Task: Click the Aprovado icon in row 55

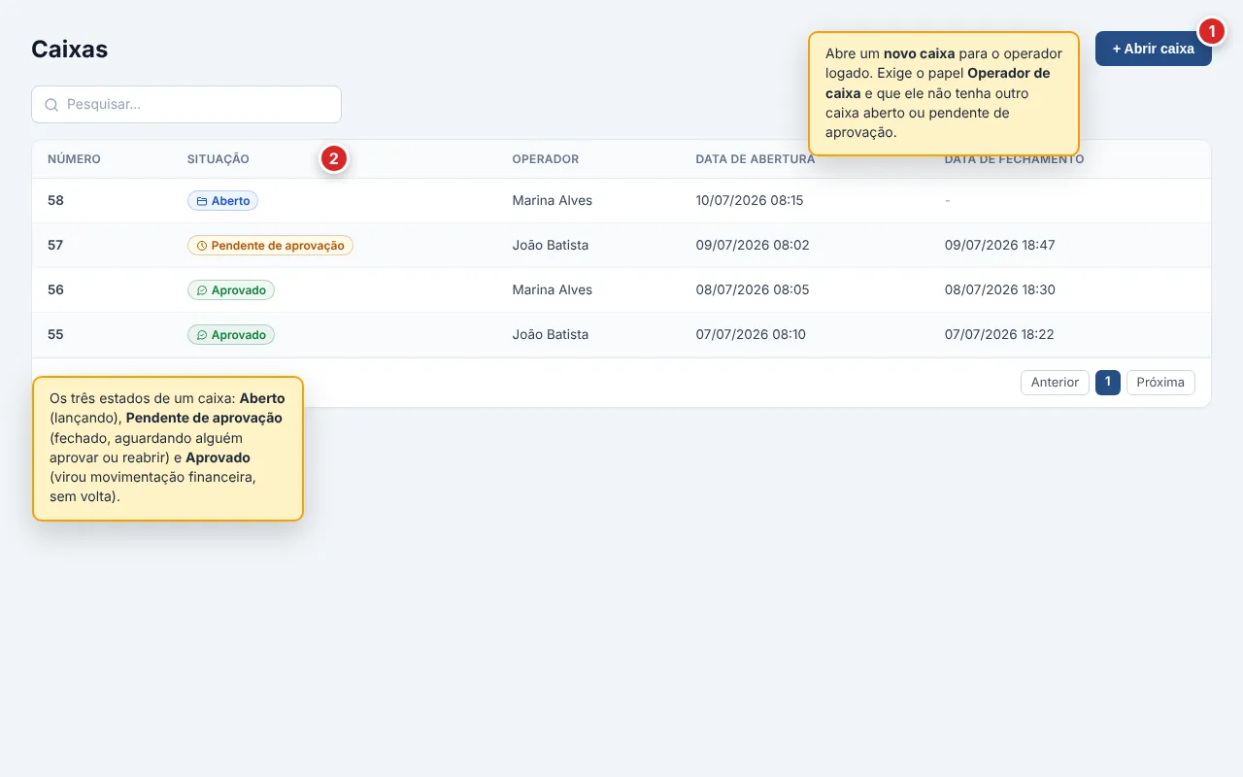Action: [202, 335]
